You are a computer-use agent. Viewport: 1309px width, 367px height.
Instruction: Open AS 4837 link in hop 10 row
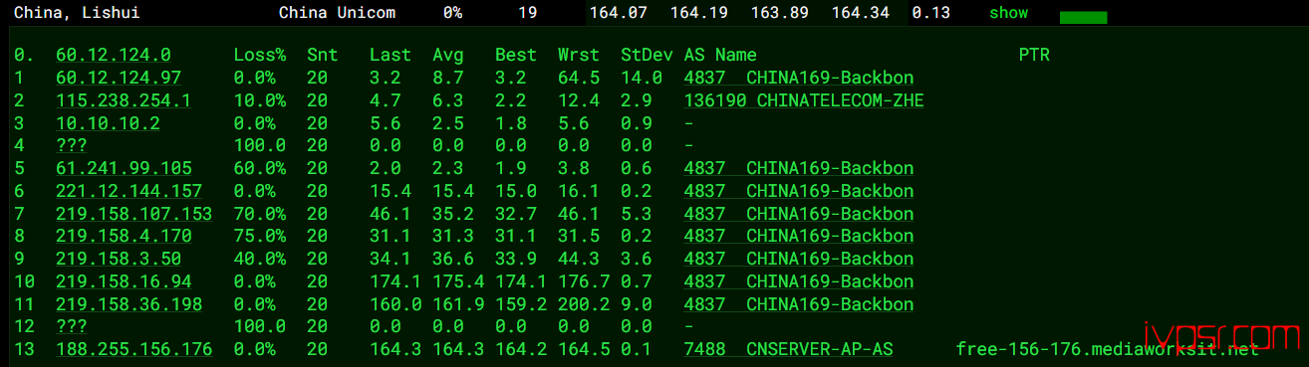point(799,281)
